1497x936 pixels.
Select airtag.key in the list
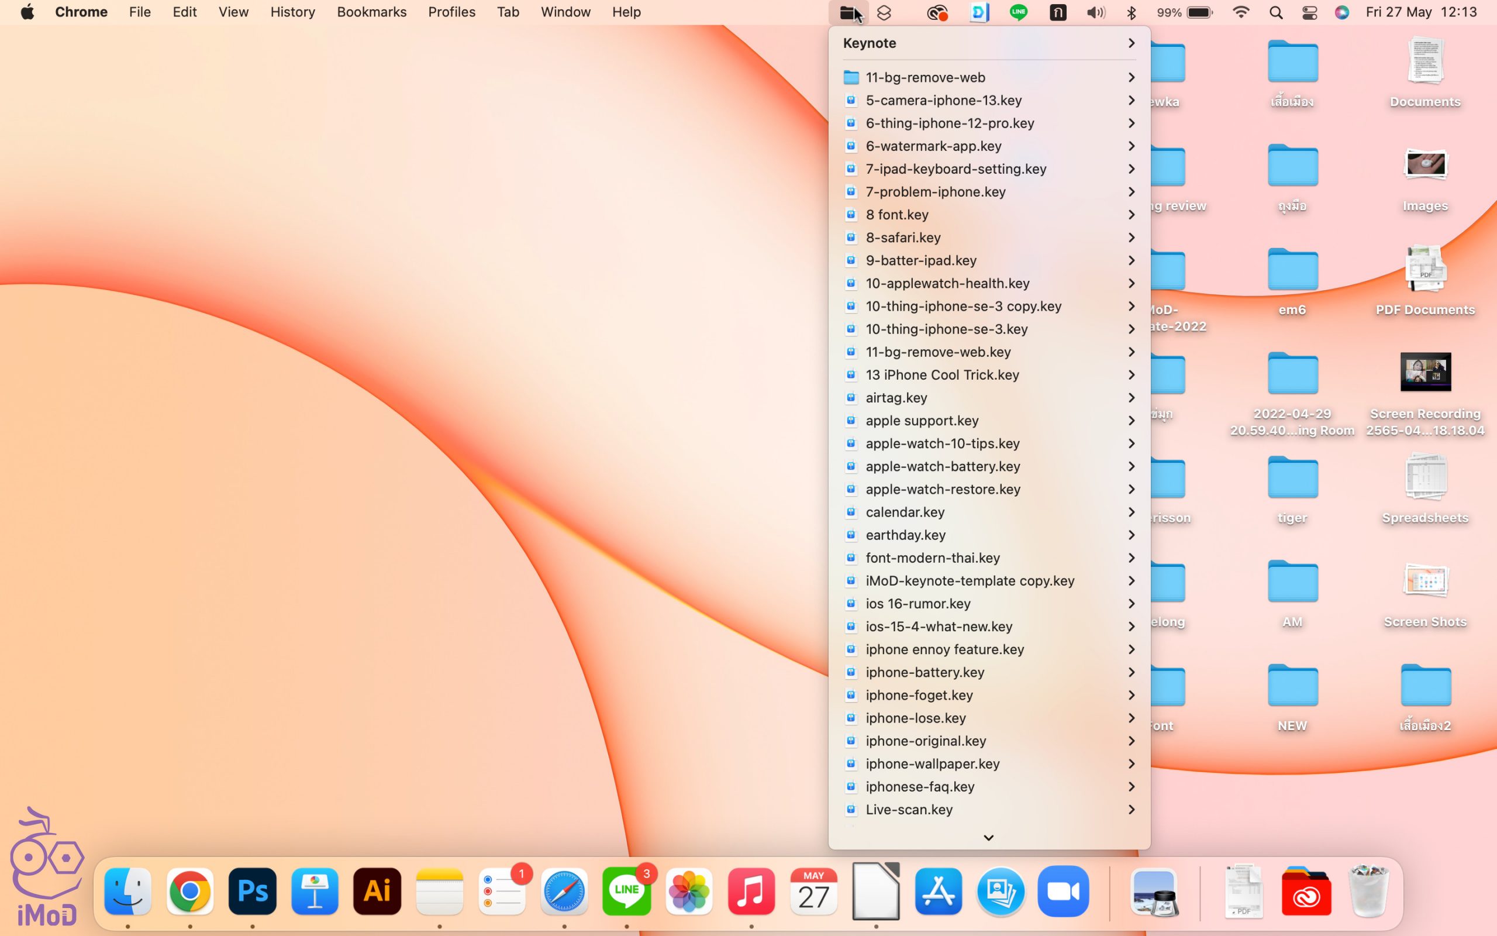coord(896,397)
